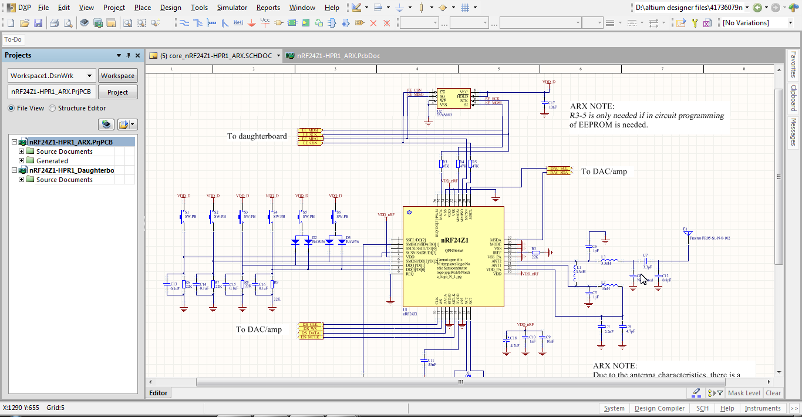The image size is (802, 417).
Task: Open the grids dropdown arrow in toolbar
Action: point(475,8)
